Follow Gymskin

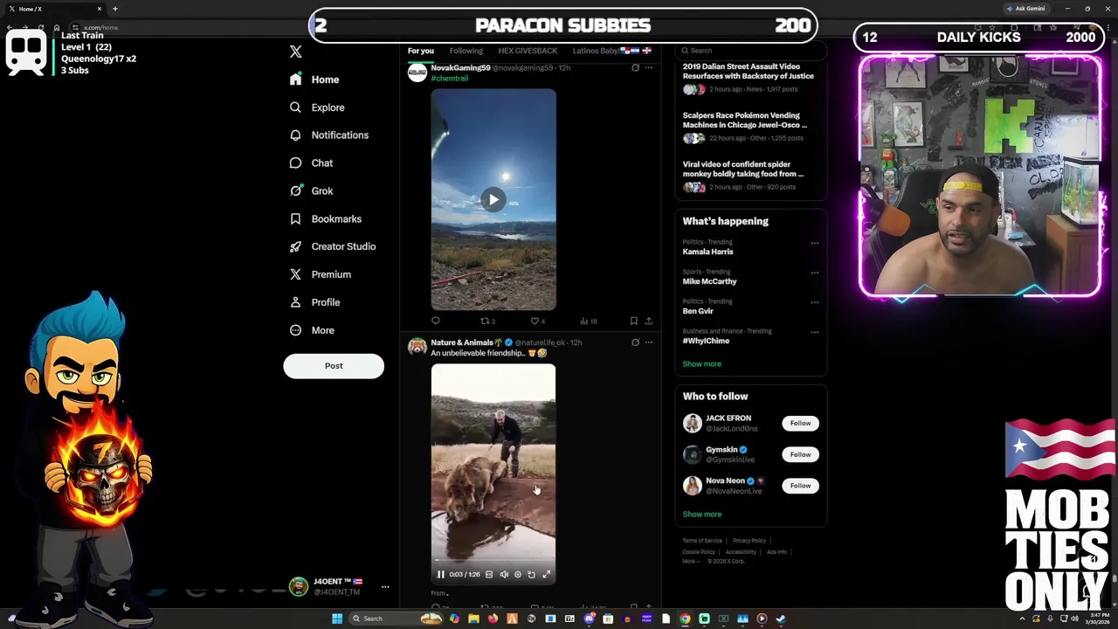click(800, 454)
